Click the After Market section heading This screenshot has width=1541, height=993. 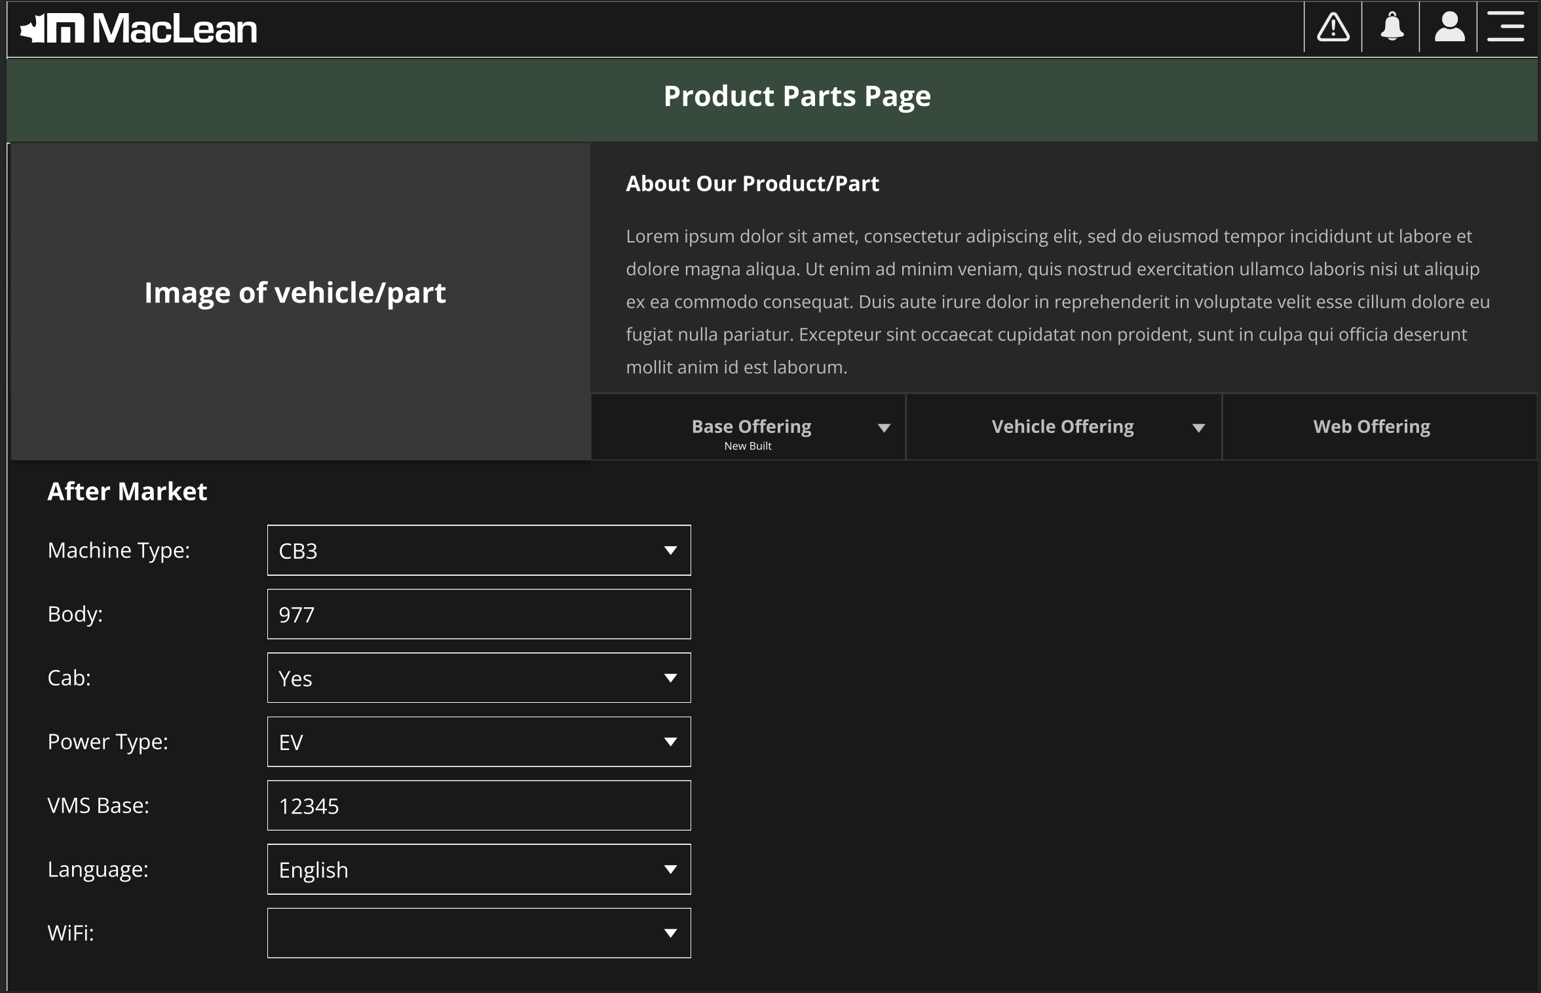pyautogui.click(x=126, y=491)
